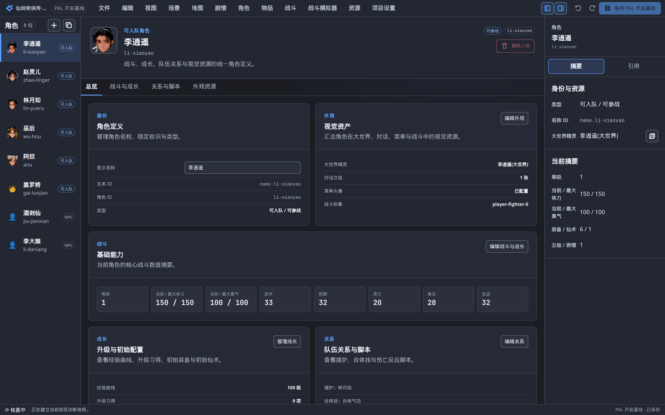Select 盖罗娇 avatar in character list

(12, 189)
